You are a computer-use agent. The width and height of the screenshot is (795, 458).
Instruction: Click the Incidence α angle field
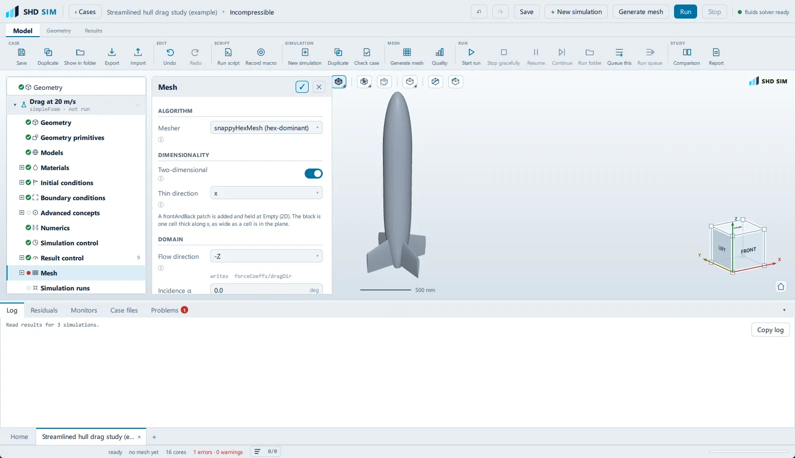[266, 290]
